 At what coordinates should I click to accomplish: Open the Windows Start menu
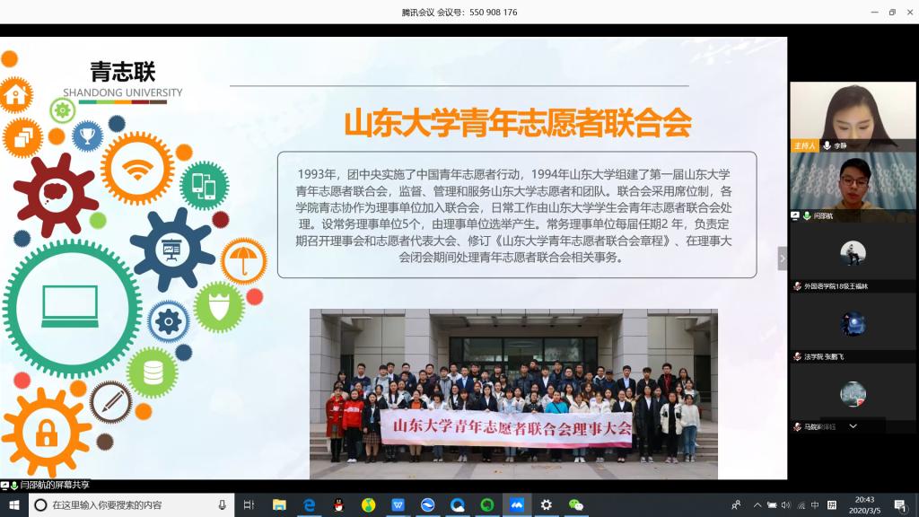pyautogui.click(x=13, y=505)
